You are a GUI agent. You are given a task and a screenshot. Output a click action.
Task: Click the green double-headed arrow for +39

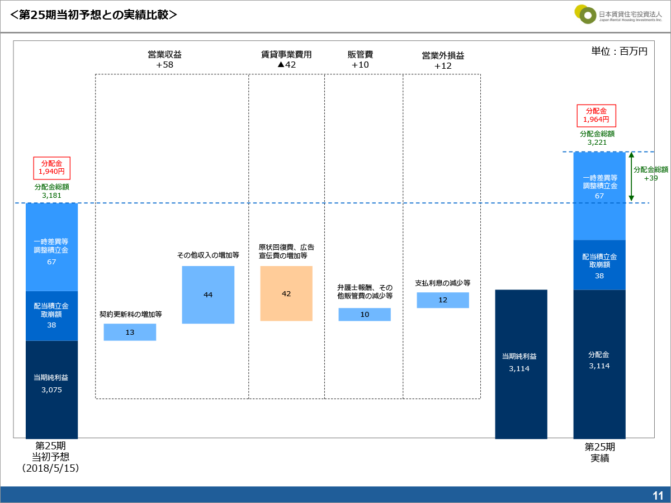pos(631,177)
